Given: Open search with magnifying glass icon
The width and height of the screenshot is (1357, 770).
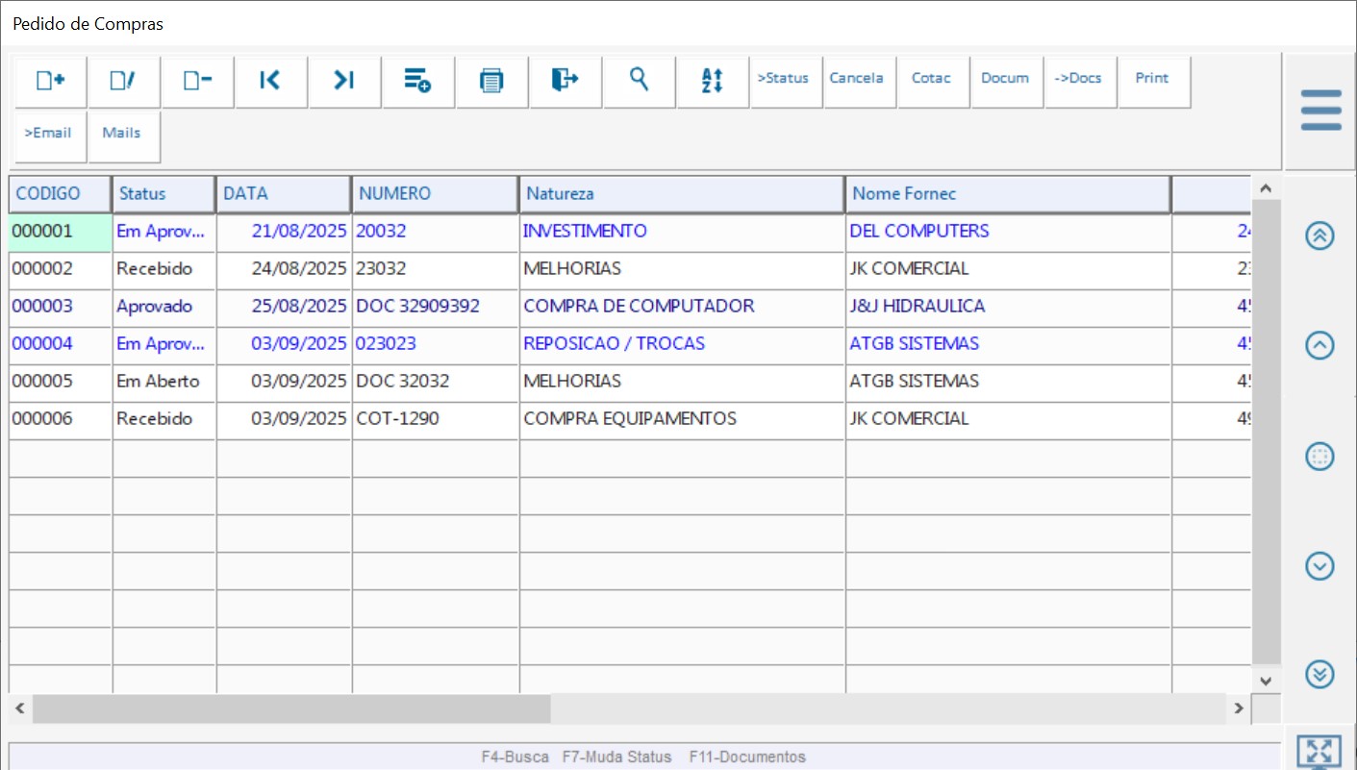Looking at the screenshot, I should tap(640, 80).
